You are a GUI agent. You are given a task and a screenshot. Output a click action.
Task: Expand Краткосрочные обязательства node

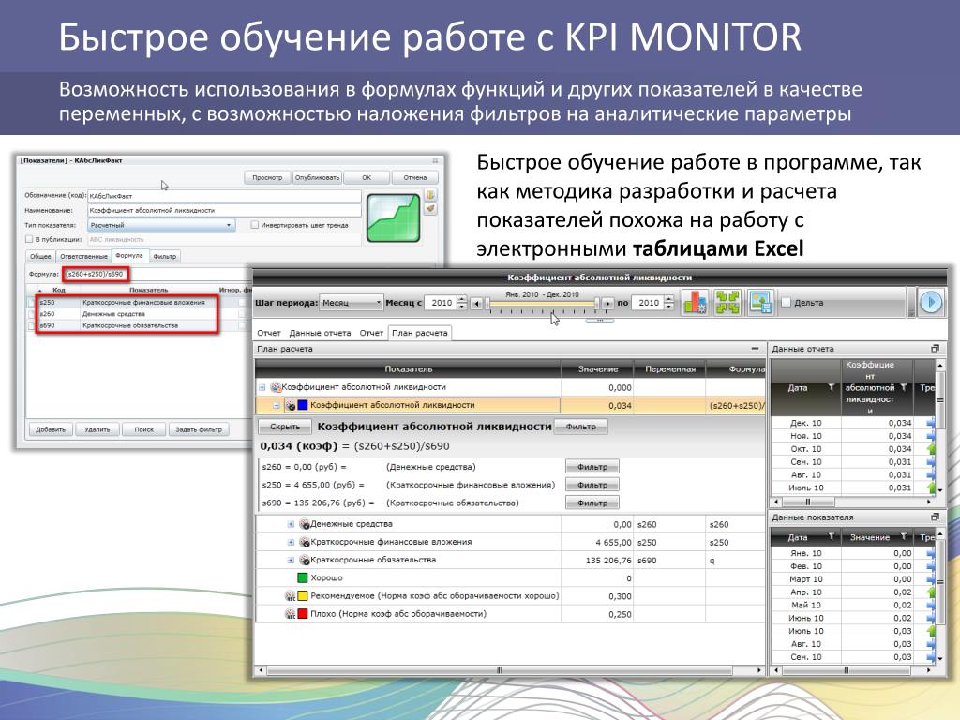point(291,560)
